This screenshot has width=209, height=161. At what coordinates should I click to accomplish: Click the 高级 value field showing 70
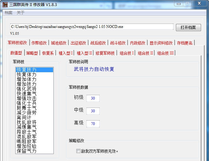point(93,124)
